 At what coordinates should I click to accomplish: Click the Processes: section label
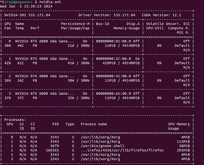(15, 120)
